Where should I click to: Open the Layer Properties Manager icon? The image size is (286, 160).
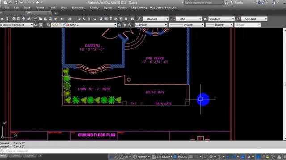pos(48,25)
